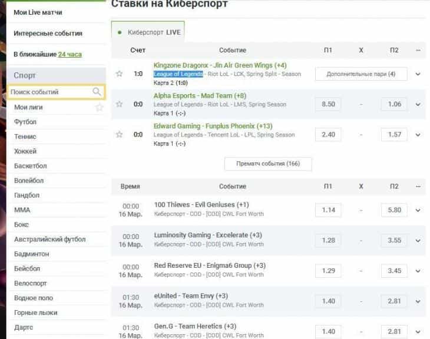This screenshot has width=430, height=339.
Task: Open the 24 часа link
Action: (x=70, y=54)
